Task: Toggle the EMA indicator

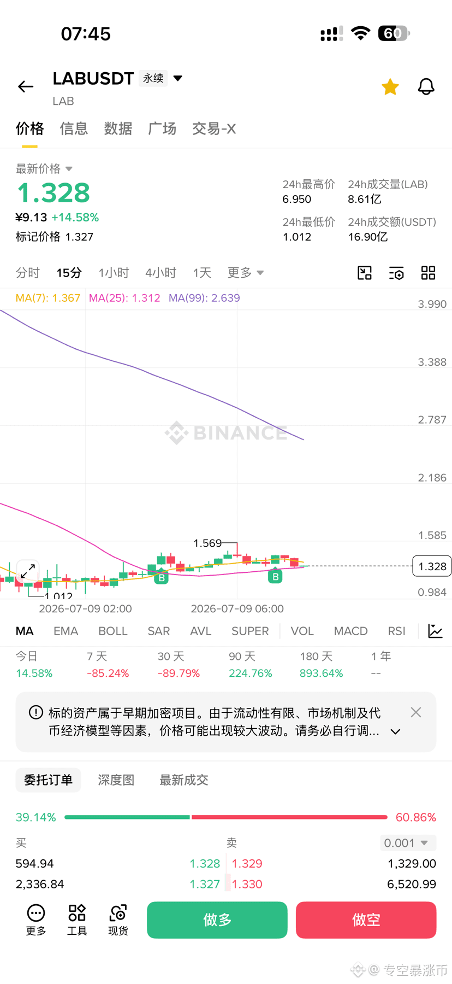Action: 66,631
